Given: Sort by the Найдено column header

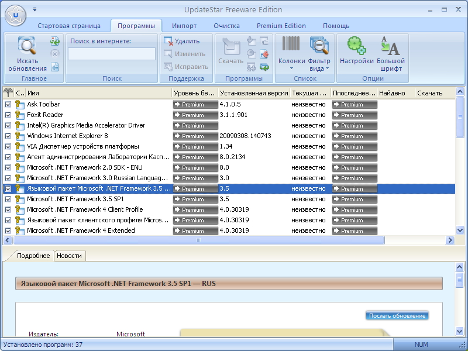Looking at the screenshot, I should [x=396, y=93].
